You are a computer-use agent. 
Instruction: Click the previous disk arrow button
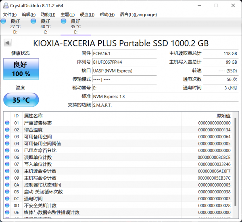(8, 43)
